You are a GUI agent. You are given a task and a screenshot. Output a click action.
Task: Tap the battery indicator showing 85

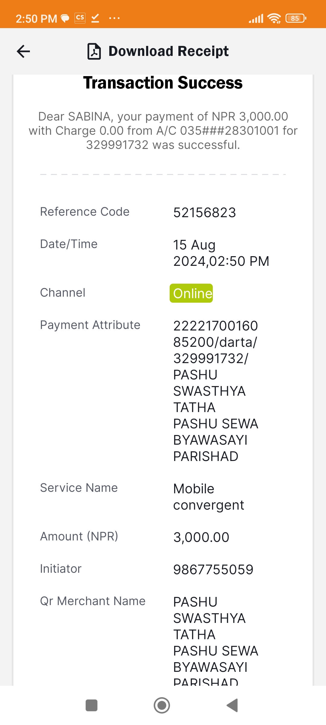(x=296, y=18)
